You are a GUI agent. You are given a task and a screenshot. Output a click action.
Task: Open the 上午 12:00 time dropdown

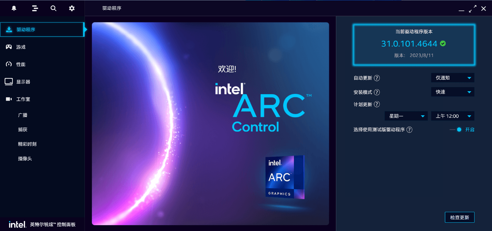(x=453, y=116)
